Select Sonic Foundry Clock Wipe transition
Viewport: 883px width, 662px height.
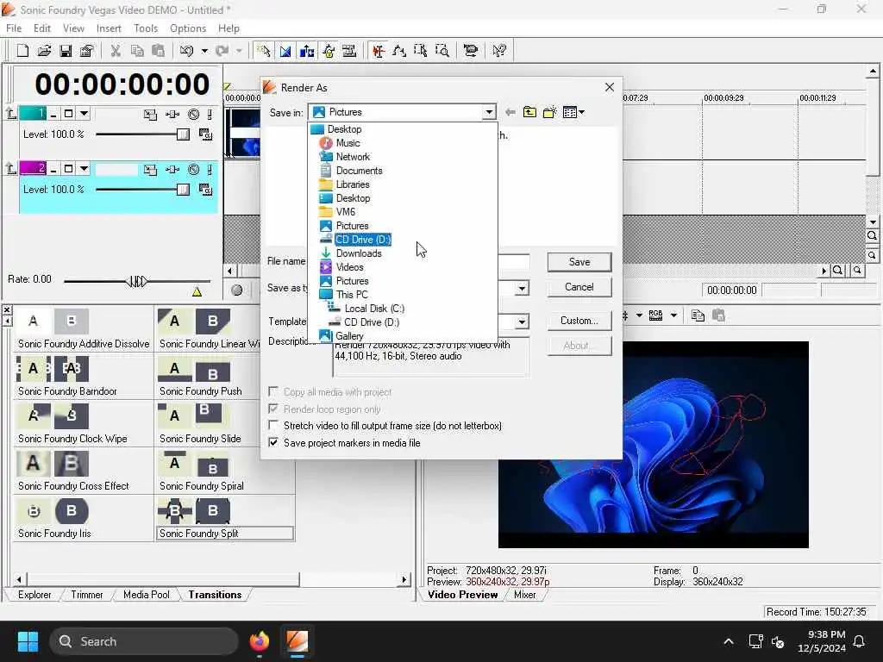(72, 439)
